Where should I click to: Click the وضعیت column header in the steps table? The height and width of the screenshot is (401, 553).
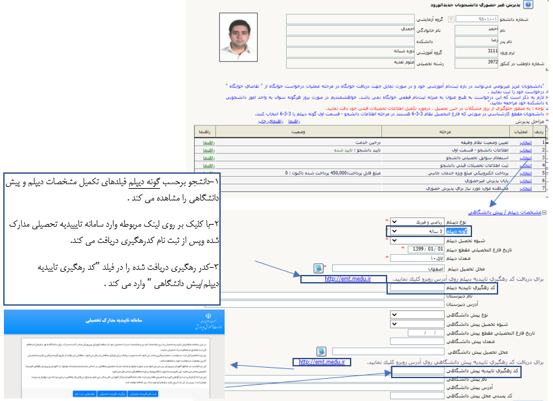[298, 131]
